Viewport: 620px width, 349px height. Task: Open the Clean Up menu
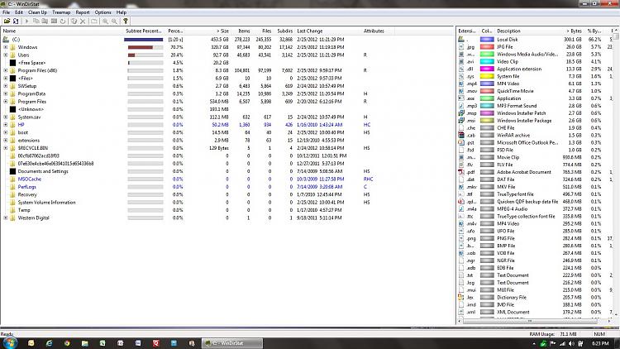37,12
